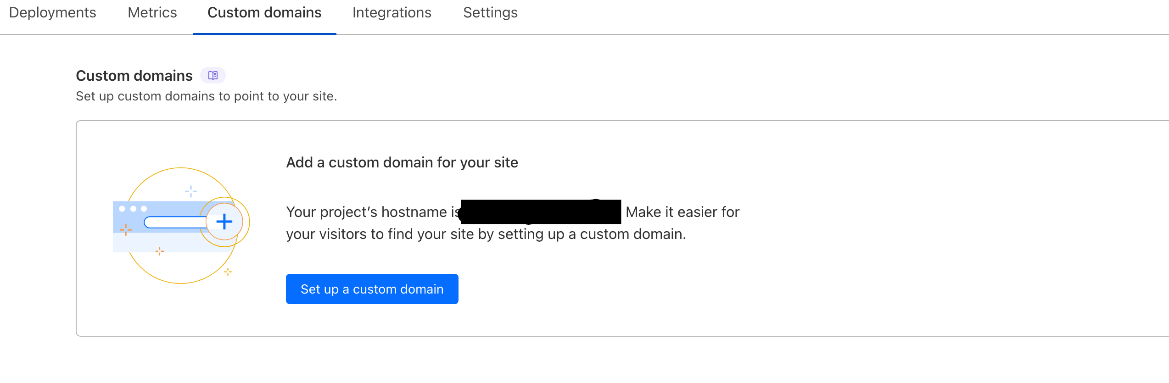Click the Custom domains section heading
Screen dimensions: 1169x383
point(134,76)
